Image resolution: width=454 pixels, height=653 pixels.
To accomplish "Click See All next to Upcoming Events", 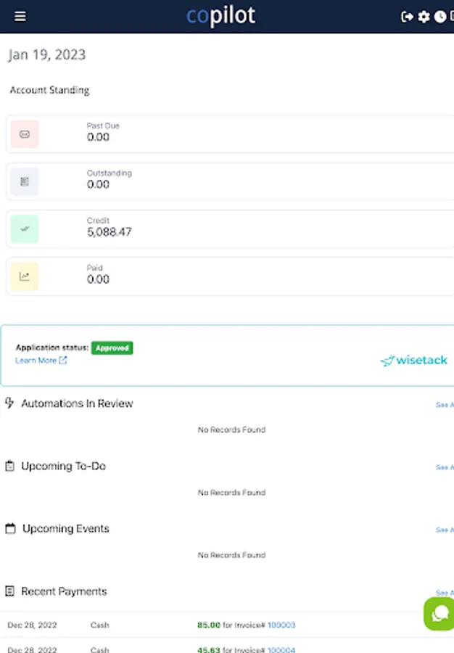I will point(444,530).
